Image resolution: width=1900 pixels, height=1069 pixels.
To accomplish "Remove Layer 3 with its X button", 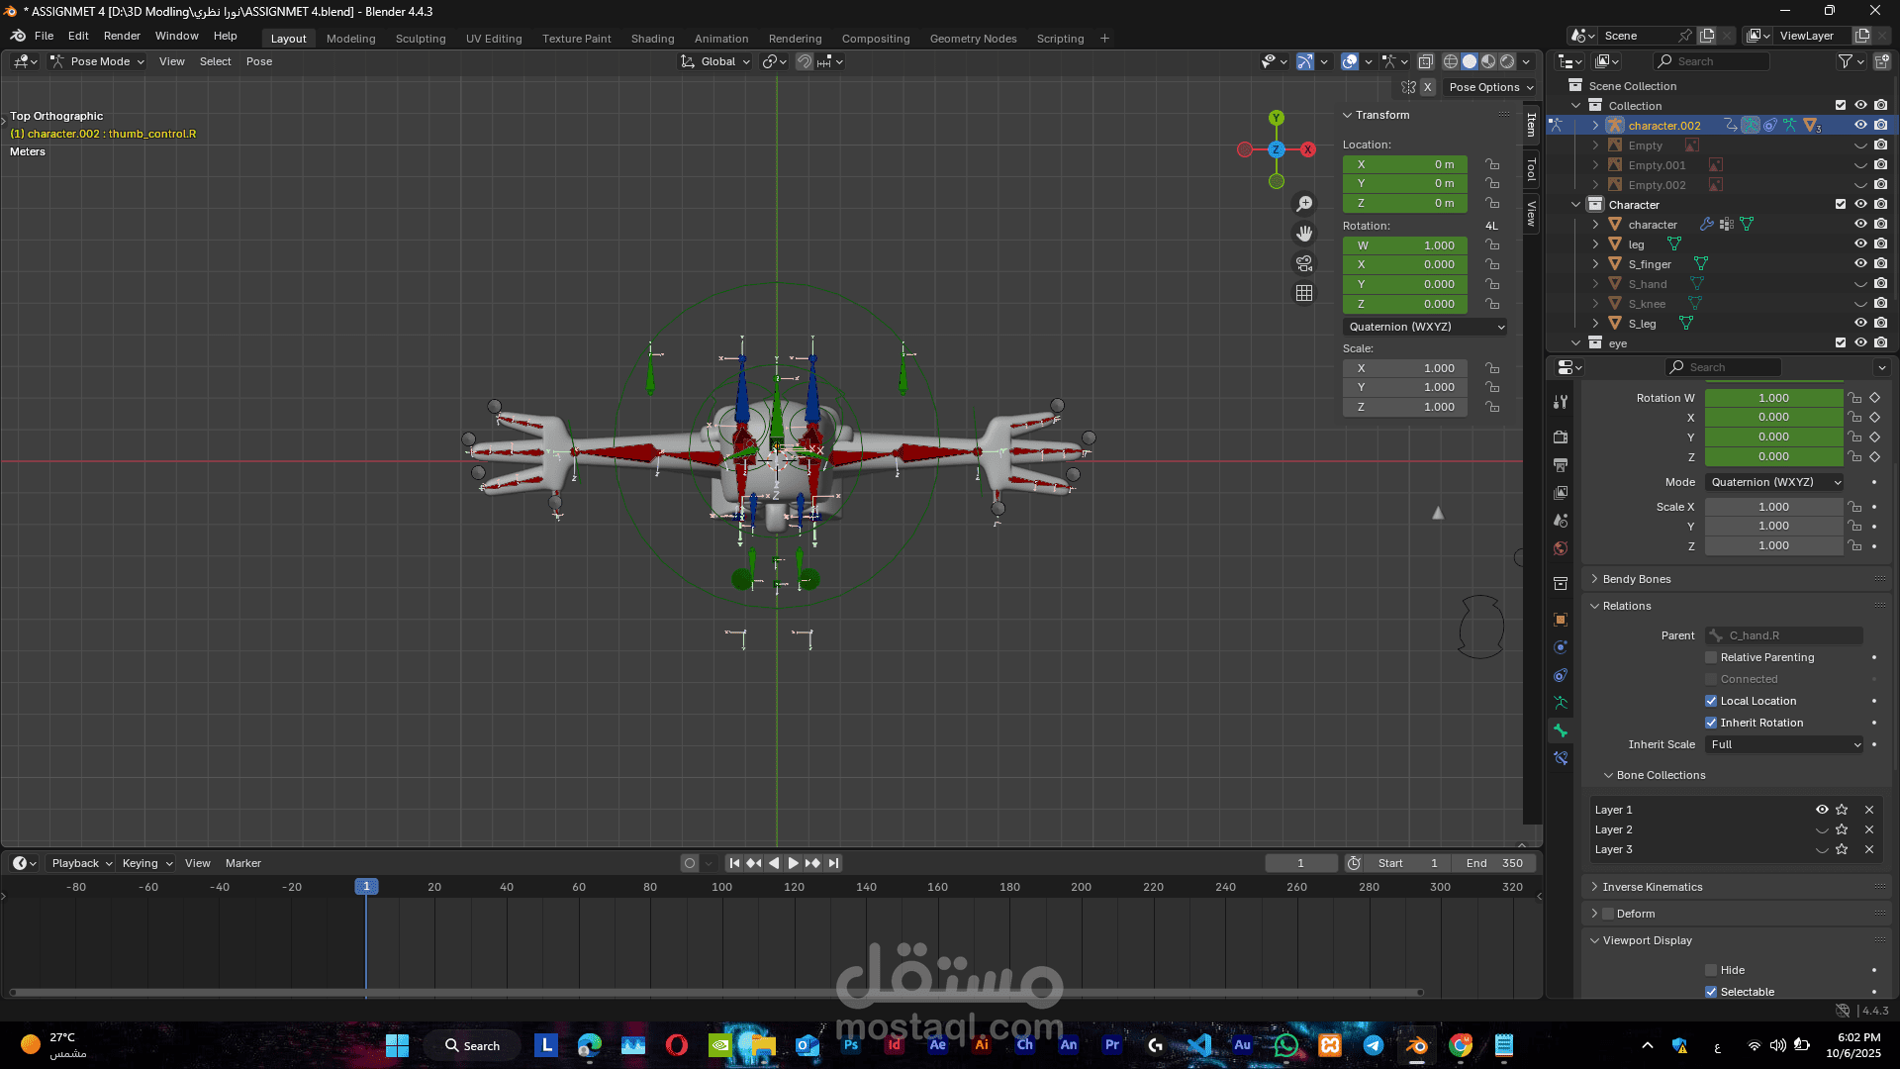I will (1869, 849).
